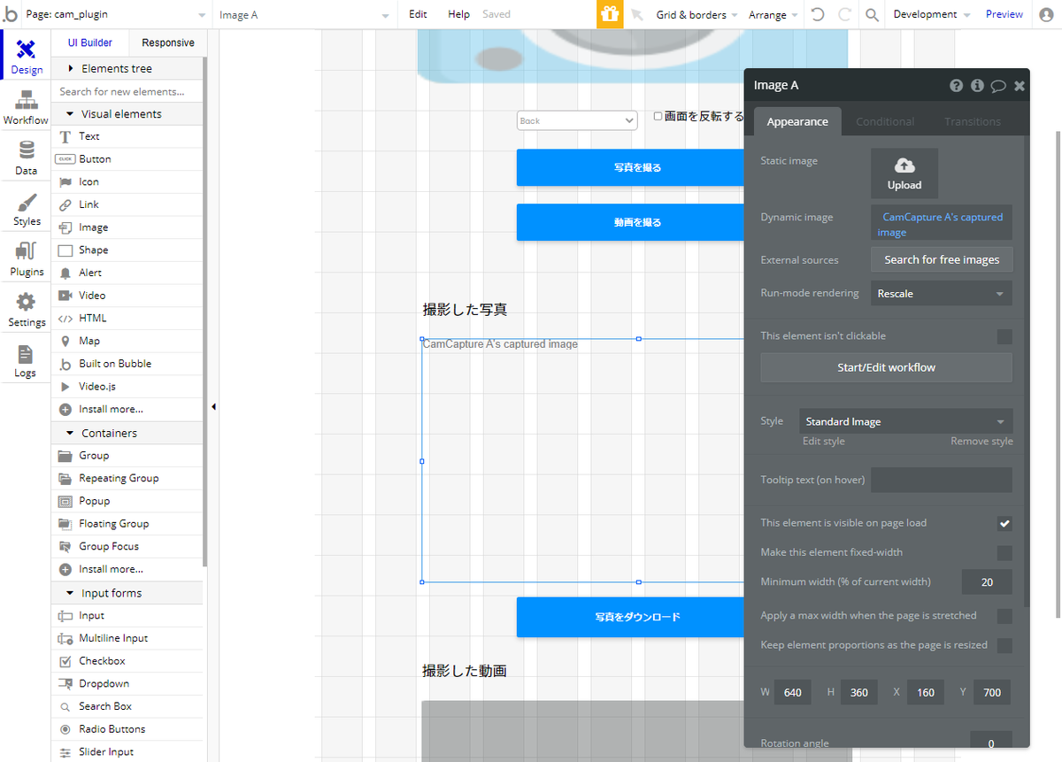Click the Edit style link

click(x=823, y=442)
